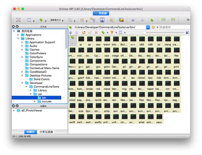Click forward arrow in browser sub-toolbar
The width and height of the screenshot is (202, 155).
pyautogui.click(x=77, y=33)
